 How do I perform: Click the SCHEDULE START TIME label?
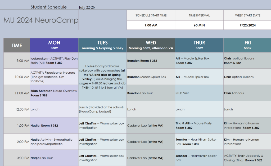[151, 15]
